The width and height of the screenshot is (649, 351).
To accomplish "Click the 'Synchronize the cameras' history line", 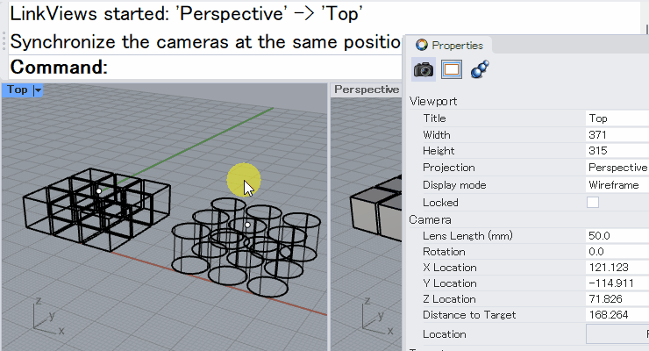I will [x=205, y=42].
